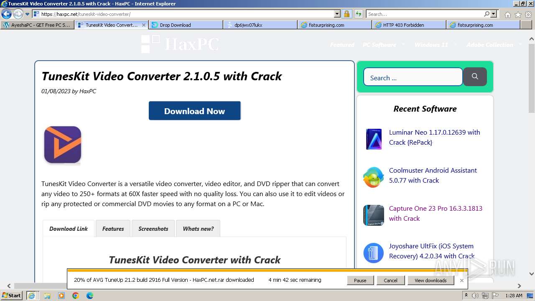Expand the address bar autocomplete dropdown
The image size is (535, 301).
pyautogui.click(x=337, y=14)
